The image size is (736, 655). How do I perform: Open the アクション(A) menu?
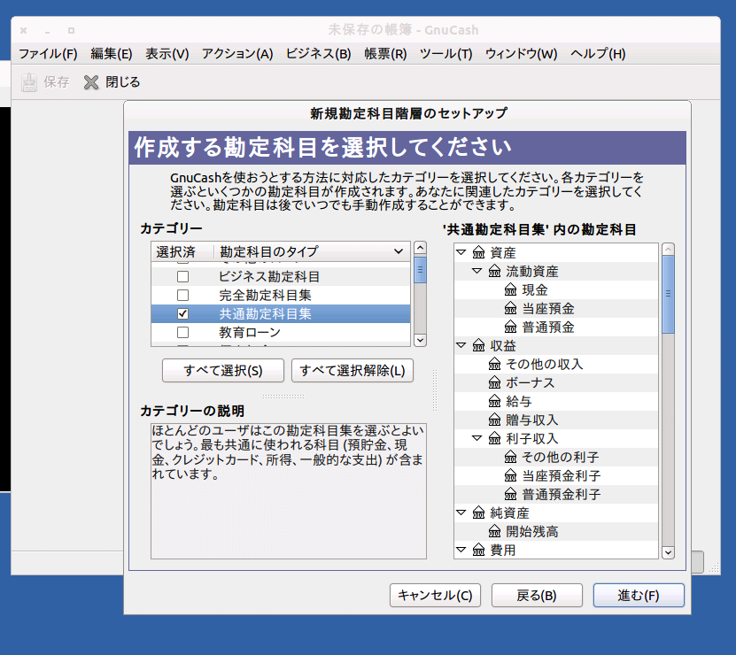pos(237,54)
